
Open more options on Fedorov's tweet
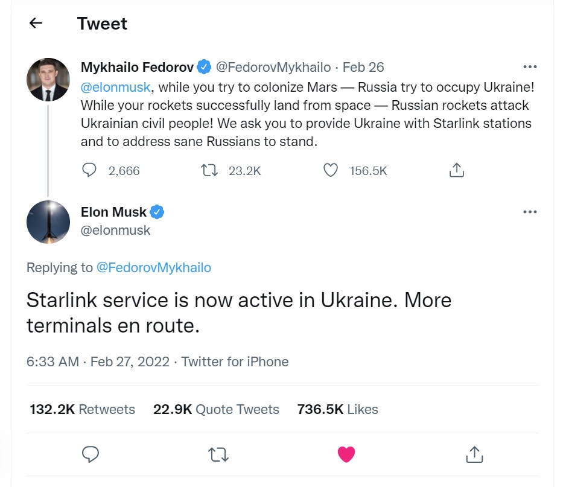pos(529,66)
